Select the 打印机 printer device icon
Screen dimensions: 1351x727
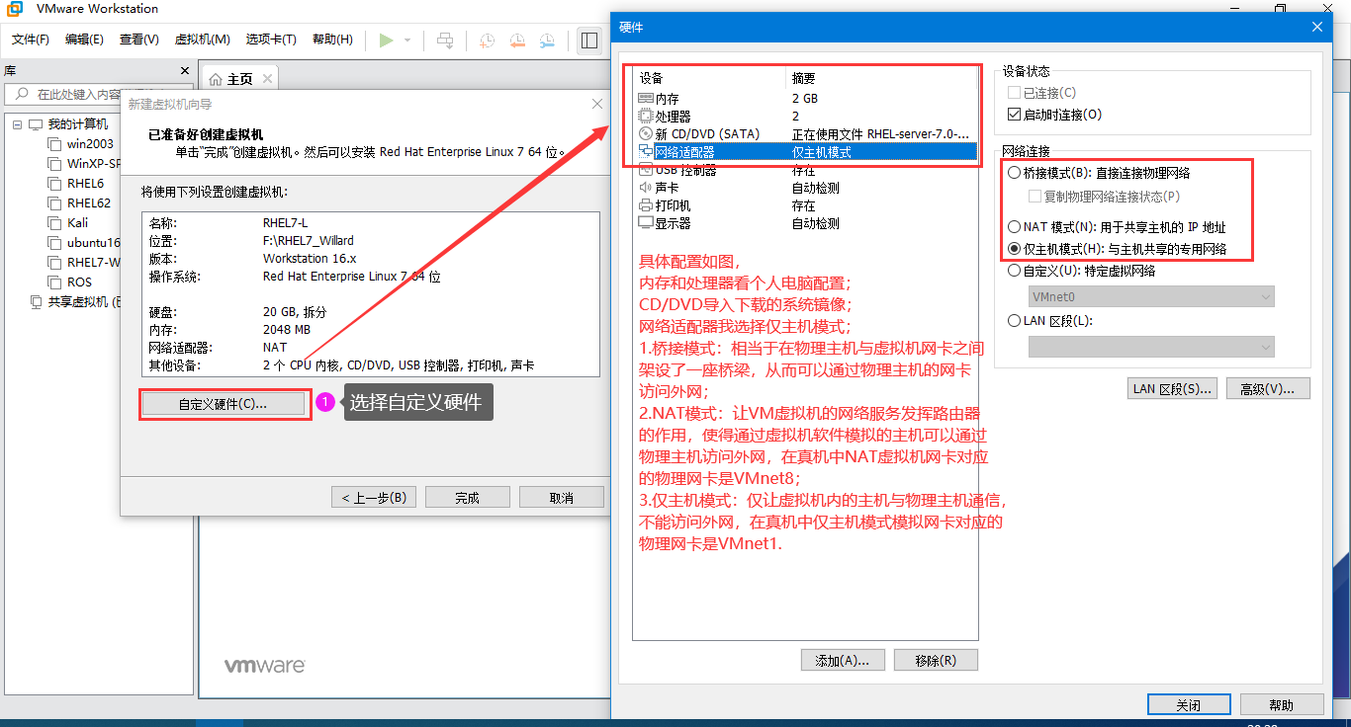pyautogui.click(x=646, y=205)
